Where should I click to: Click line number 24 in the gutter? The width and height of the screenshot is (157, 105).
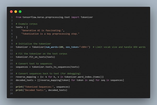(11, 94)
